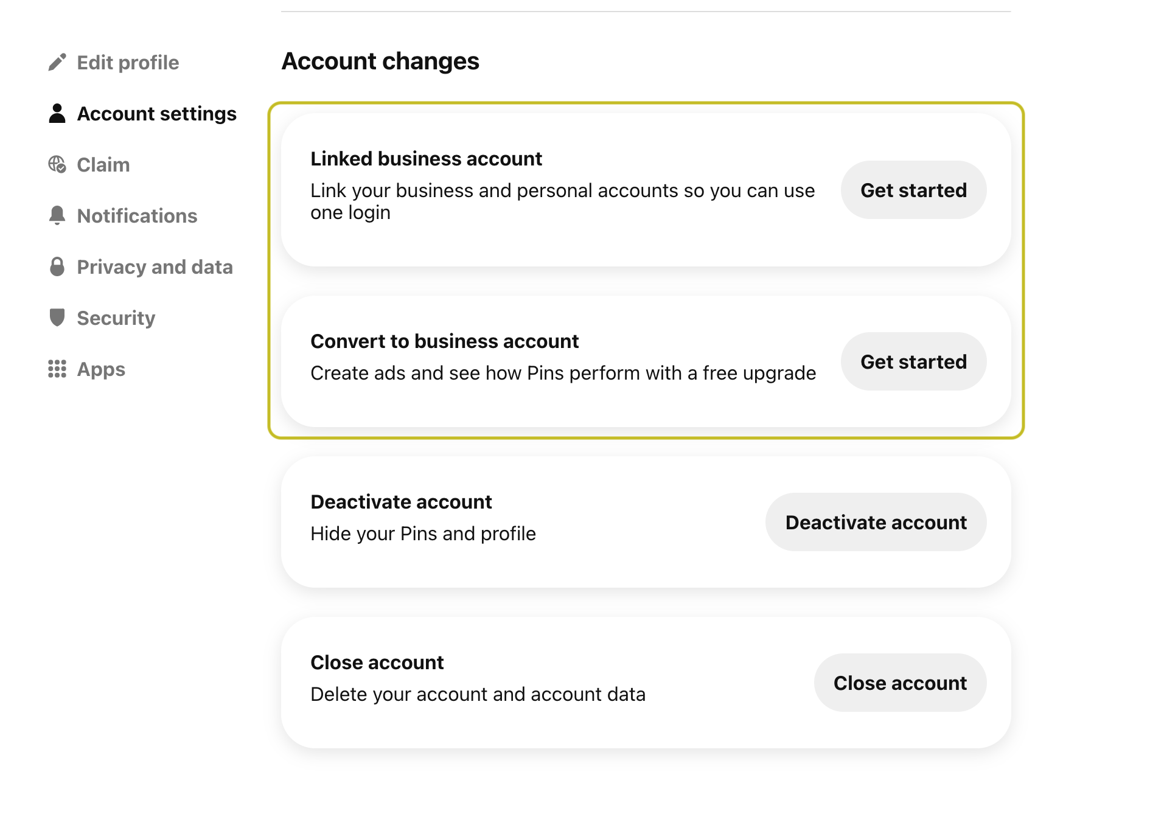Open the Notifications settings label
Viewport: 1150px width, 814px height.
coord(137,216)
